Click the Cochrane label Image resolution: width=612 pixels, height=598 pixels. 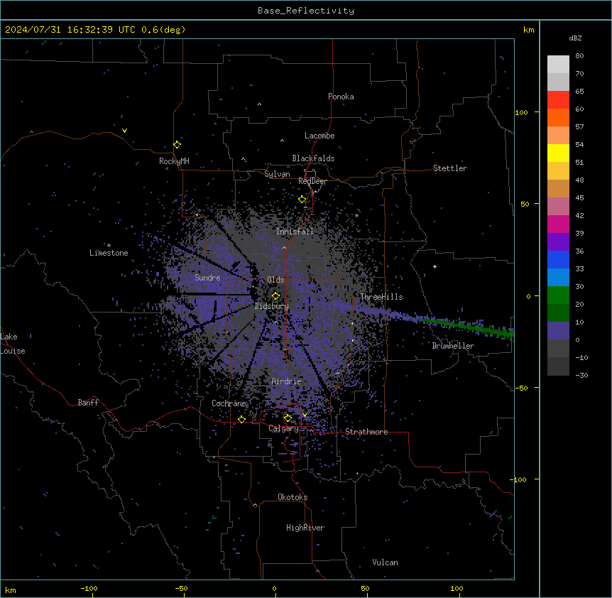coord(229,403)
